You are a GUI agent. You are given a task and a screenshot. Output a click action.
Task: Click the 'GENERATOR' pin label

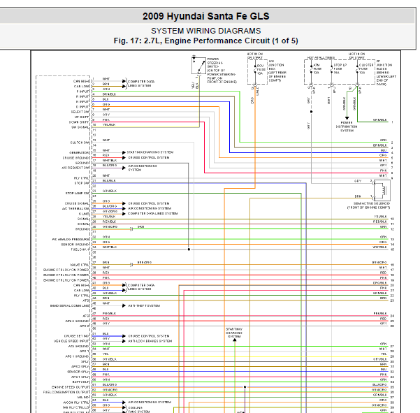(x=79, y=152)
